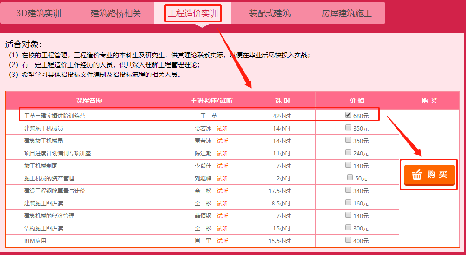Open 试听 trial for 施工机械制图 by 李毅佳
466x255 pixels.
(223, 166)
